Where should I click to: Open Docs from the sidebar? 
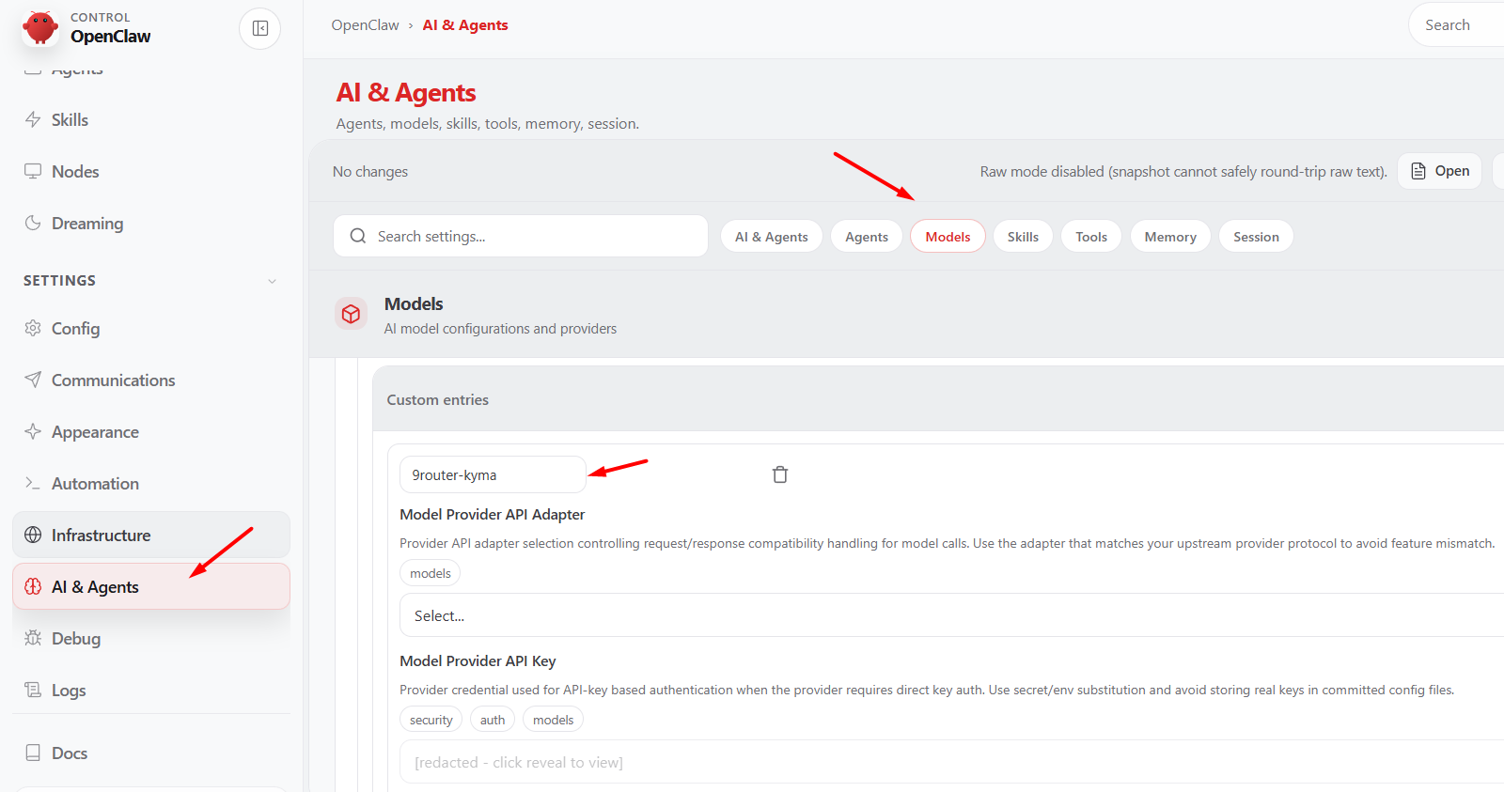coord(151,753)
